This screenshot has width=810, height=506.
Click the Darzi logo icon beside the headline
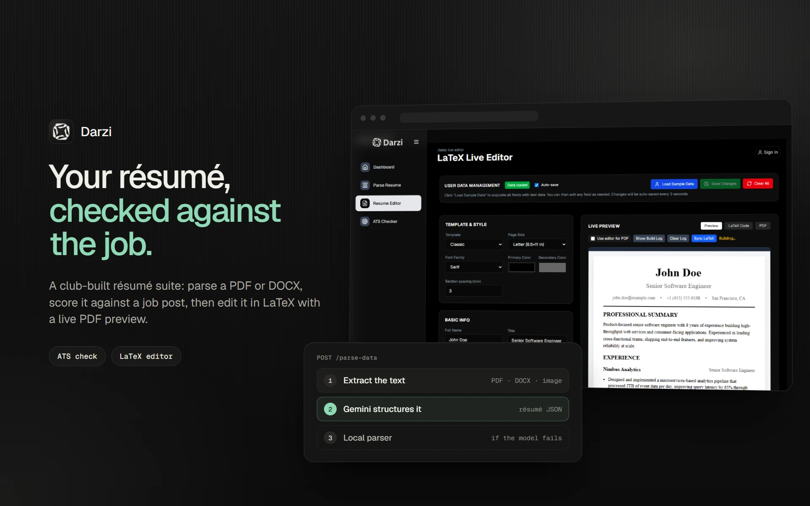[61, 132]
